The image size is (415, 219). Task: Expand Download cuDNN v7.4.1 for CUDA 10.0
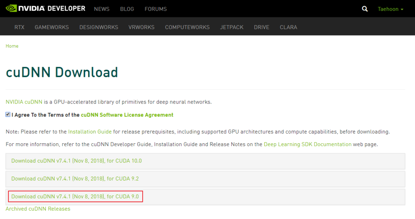tap(205, 161)
